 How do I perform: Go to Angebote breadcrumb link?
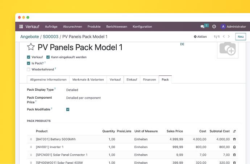point(30,37)
